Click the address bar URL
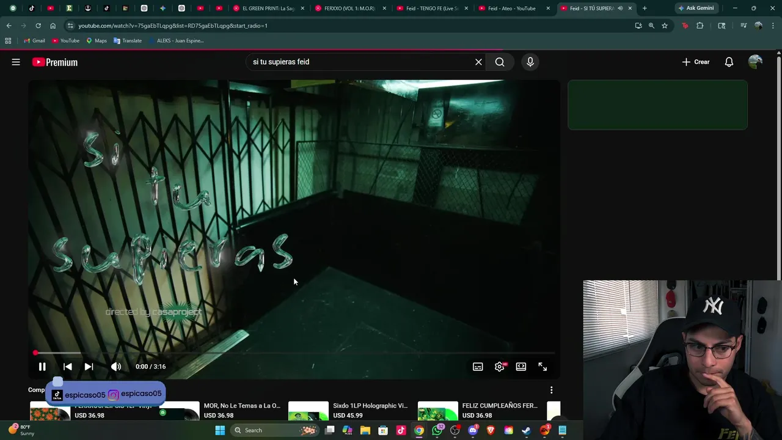The width and height of the screenshot is (782, 440). [x=173, y=26]
